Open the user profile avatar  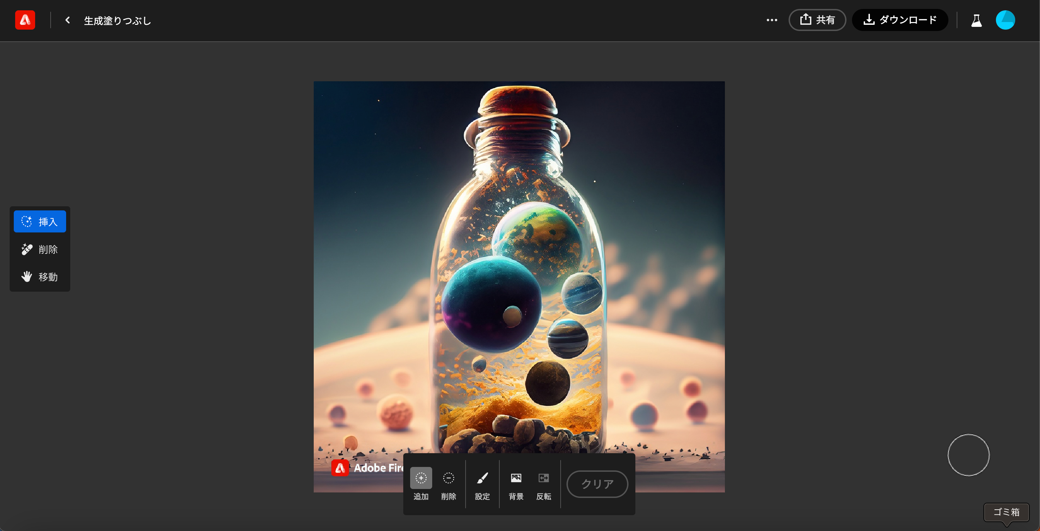1005,20
